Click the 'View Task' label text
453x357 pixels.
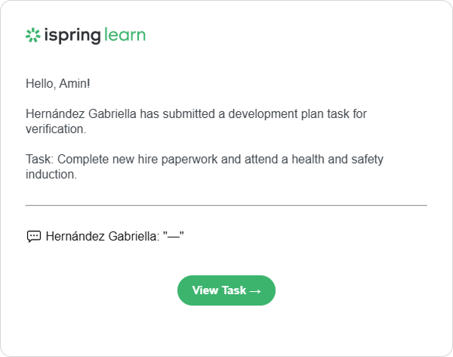(219, 290)
